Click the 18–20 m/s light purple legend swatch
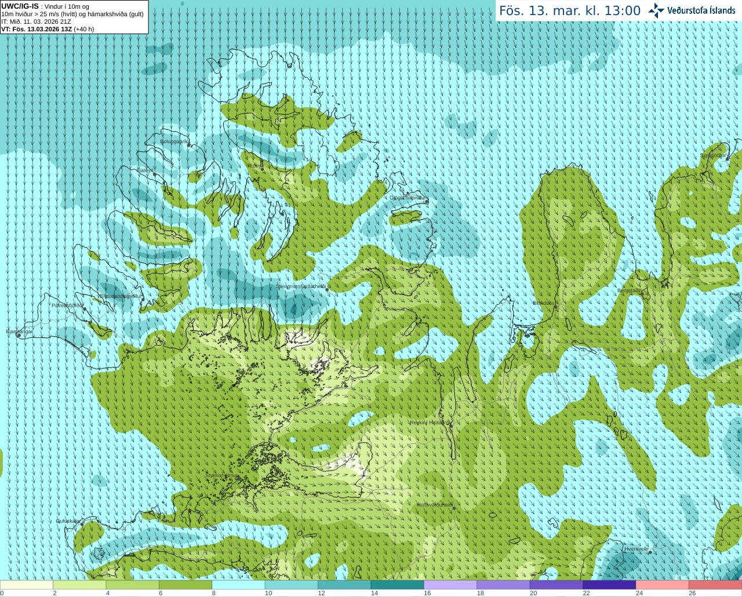Screen dimensions: 742x597 coord(504,585)
